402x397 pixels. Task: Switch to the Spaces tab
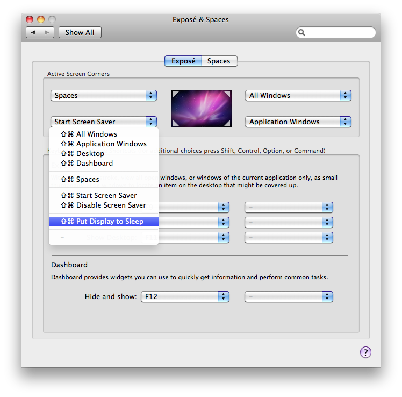coord(219,61)
